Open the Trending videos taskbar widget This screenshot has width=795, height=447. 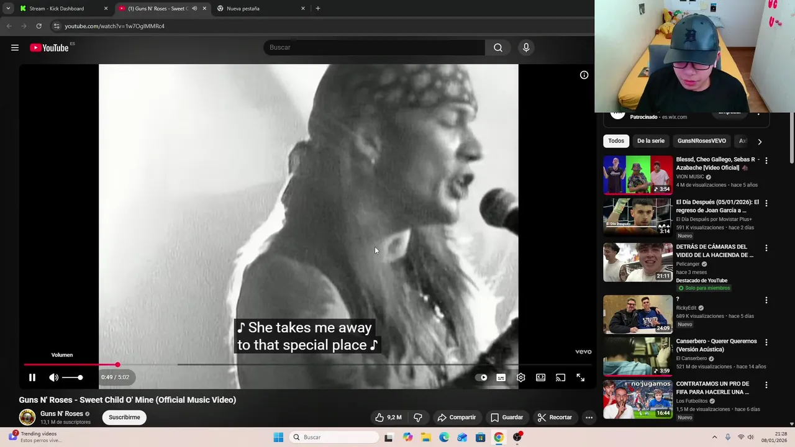click(34, 437)
